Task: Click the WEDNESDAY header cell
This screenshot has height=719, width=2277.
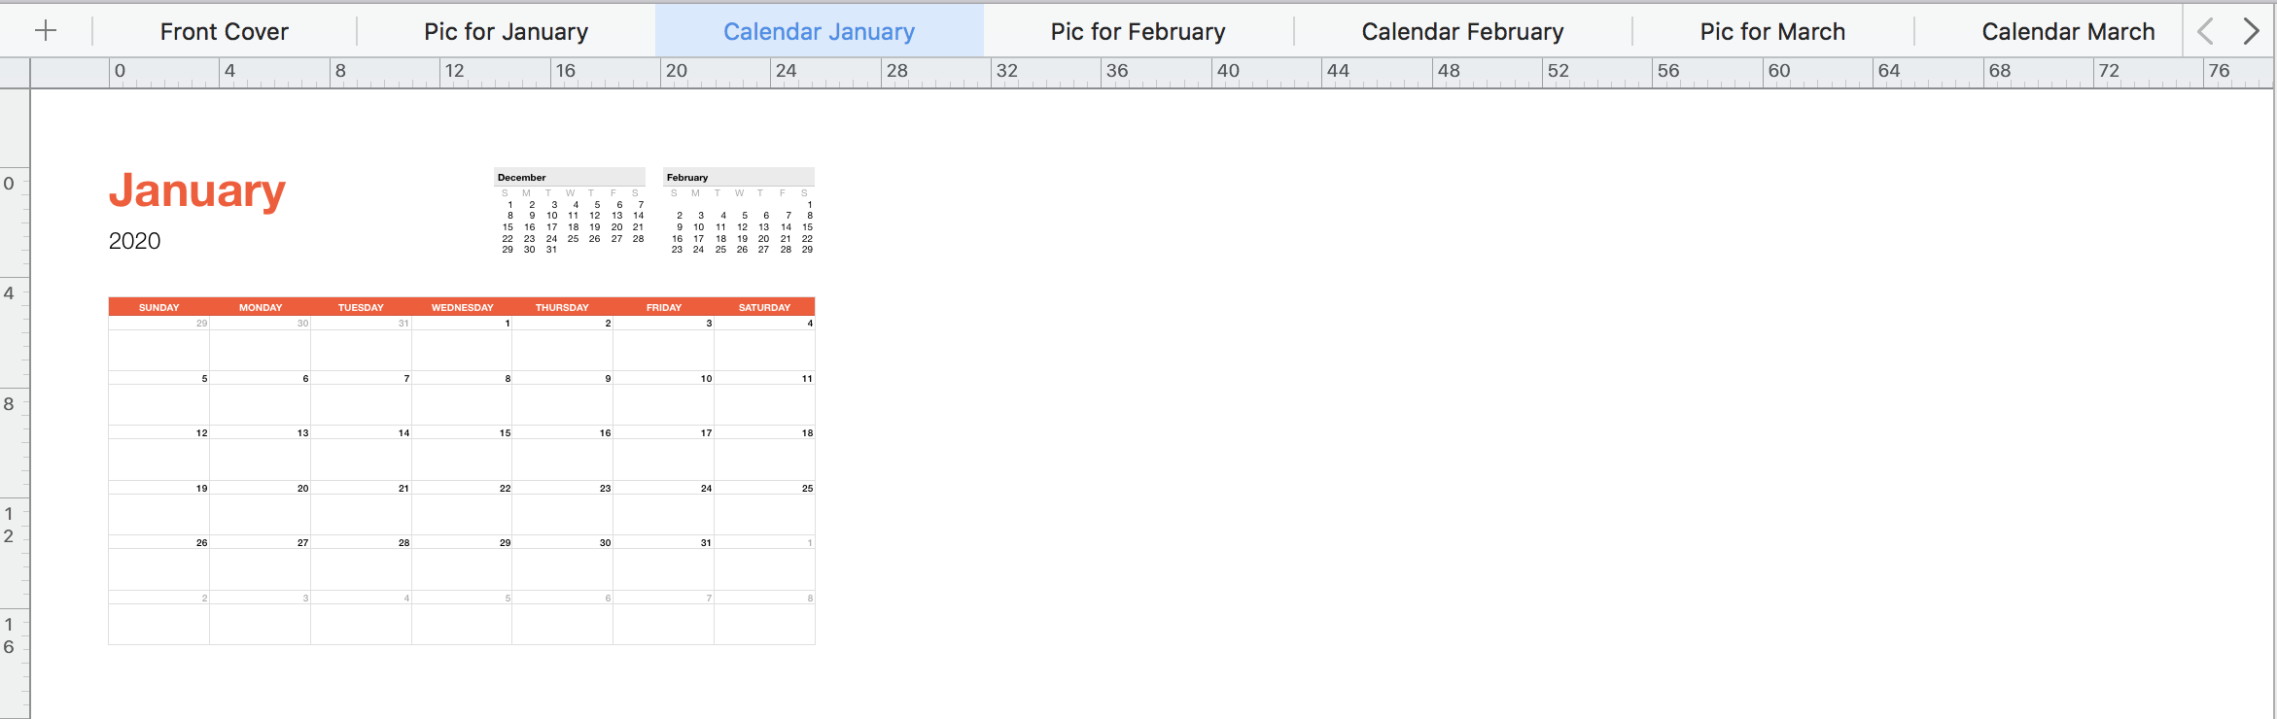Action: pyautogui.click(x=462, y=307)
